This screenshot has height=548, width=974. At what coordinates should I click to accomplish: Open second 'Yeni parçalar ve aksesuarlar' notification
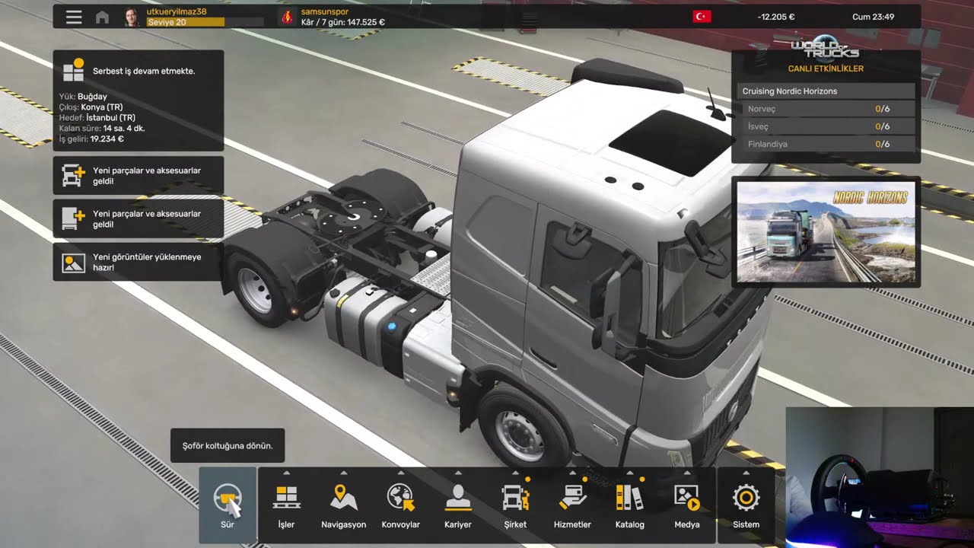tap(138, 218)
